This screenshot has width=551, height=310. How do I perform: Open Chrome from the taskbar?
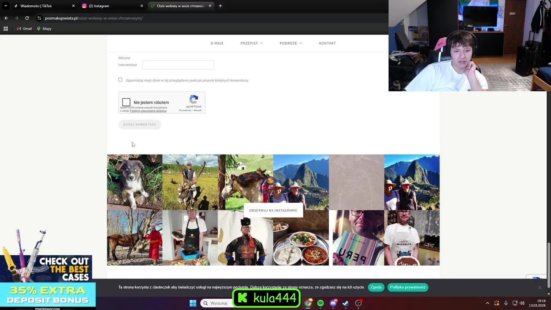pos(308,303)
